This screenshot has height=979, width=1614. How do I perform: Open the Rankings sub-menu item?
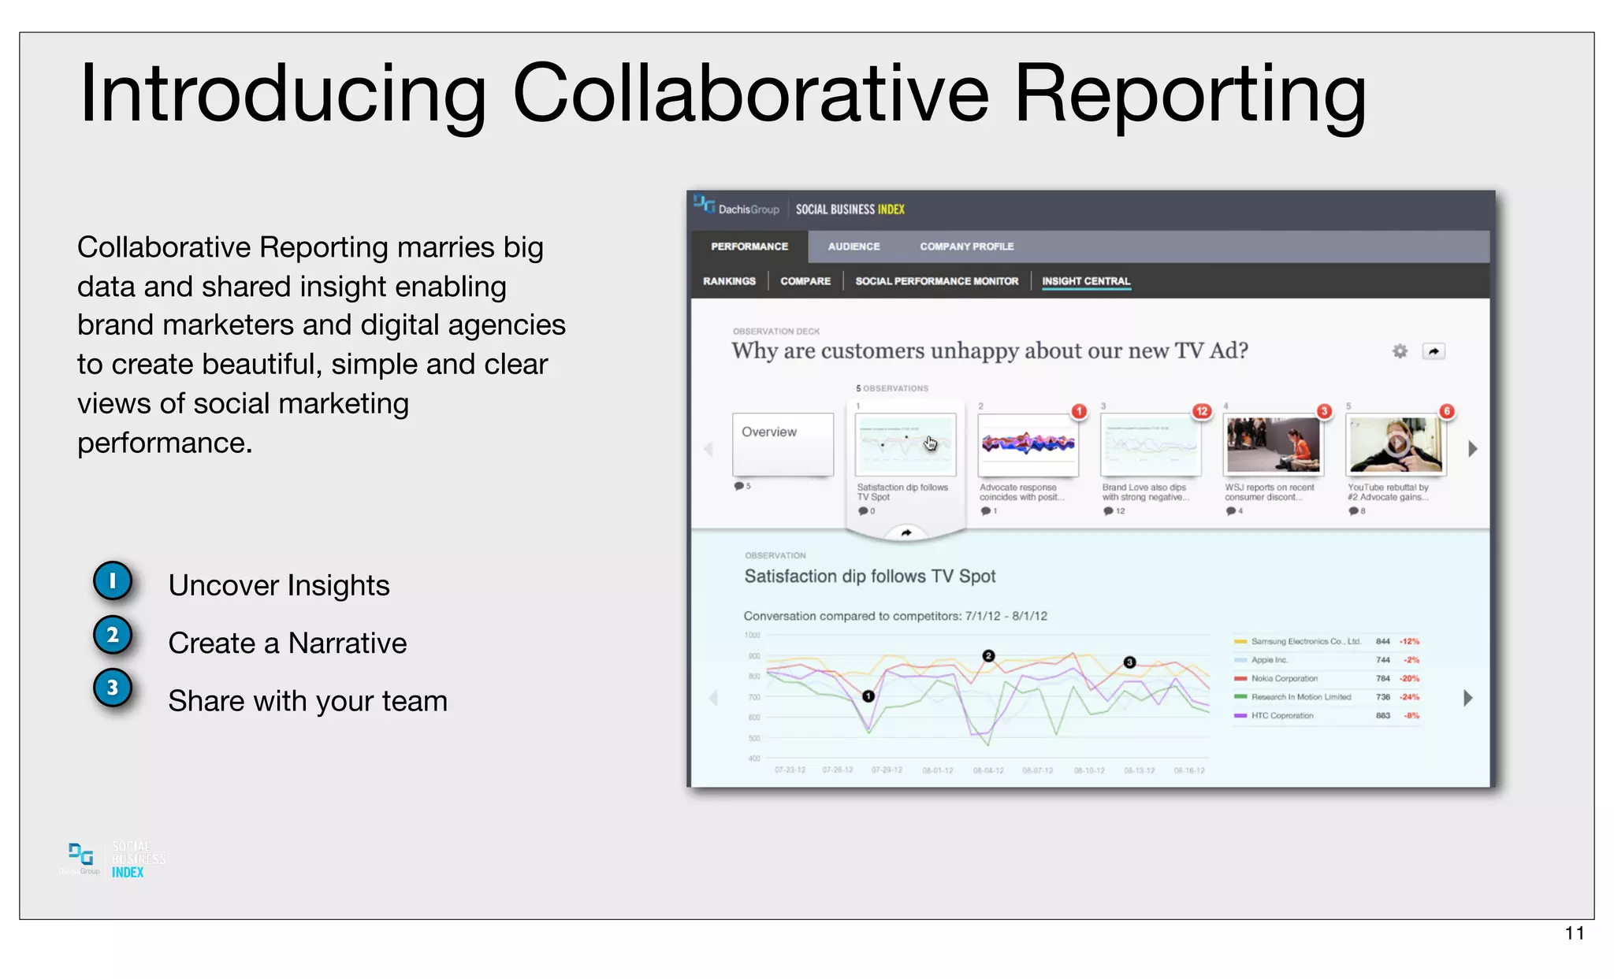(729, 281)
